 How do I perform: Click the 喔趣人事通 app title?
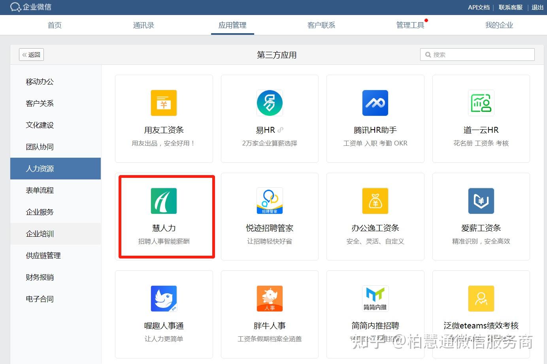pyautogui.click(x=164, y=326)
